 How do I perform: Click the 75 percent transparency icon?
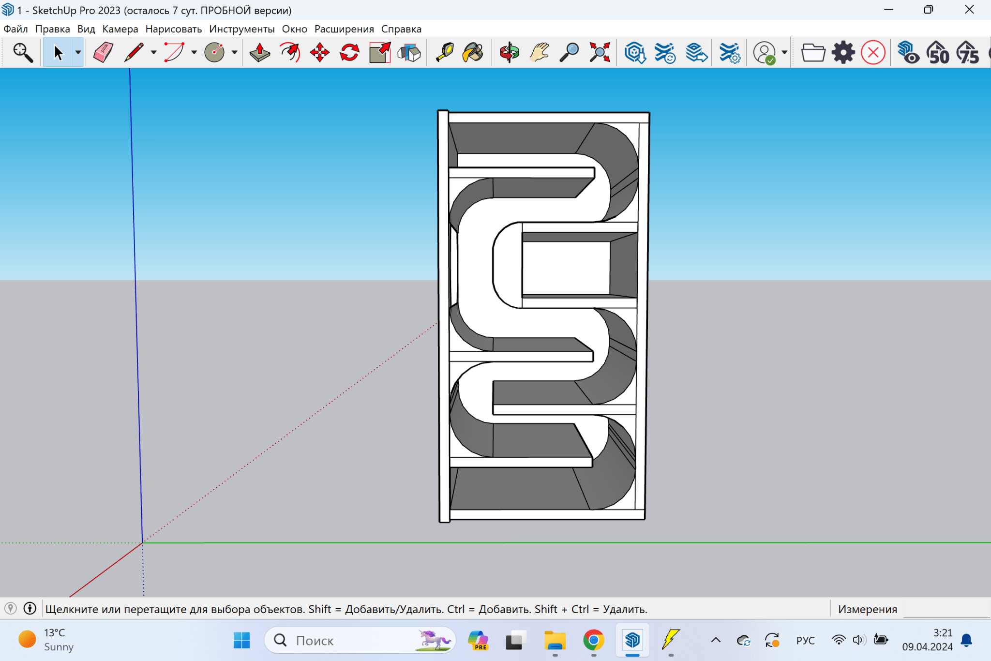(968, 53)
